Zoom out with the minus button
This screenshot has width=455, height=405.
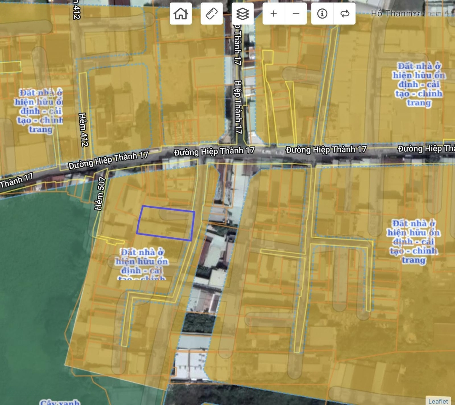click(296, 14)
